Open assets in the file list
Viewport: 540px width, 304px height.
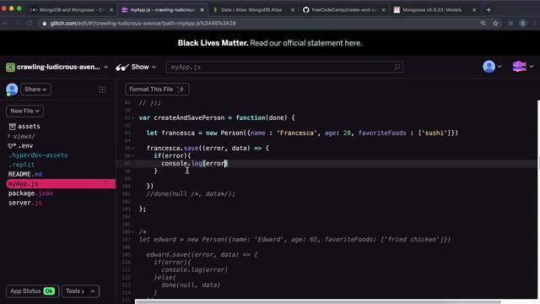tap(29, 127)
